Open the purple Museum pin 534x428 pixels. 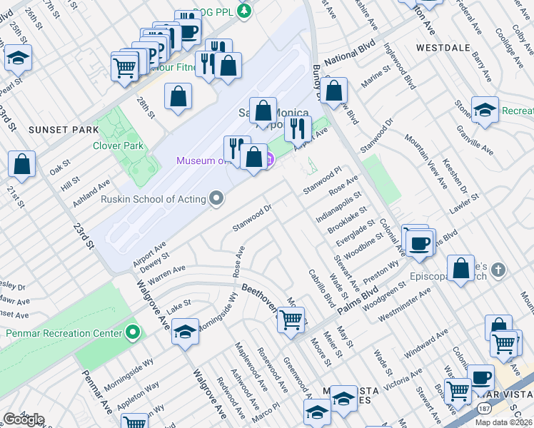[270, 159]
